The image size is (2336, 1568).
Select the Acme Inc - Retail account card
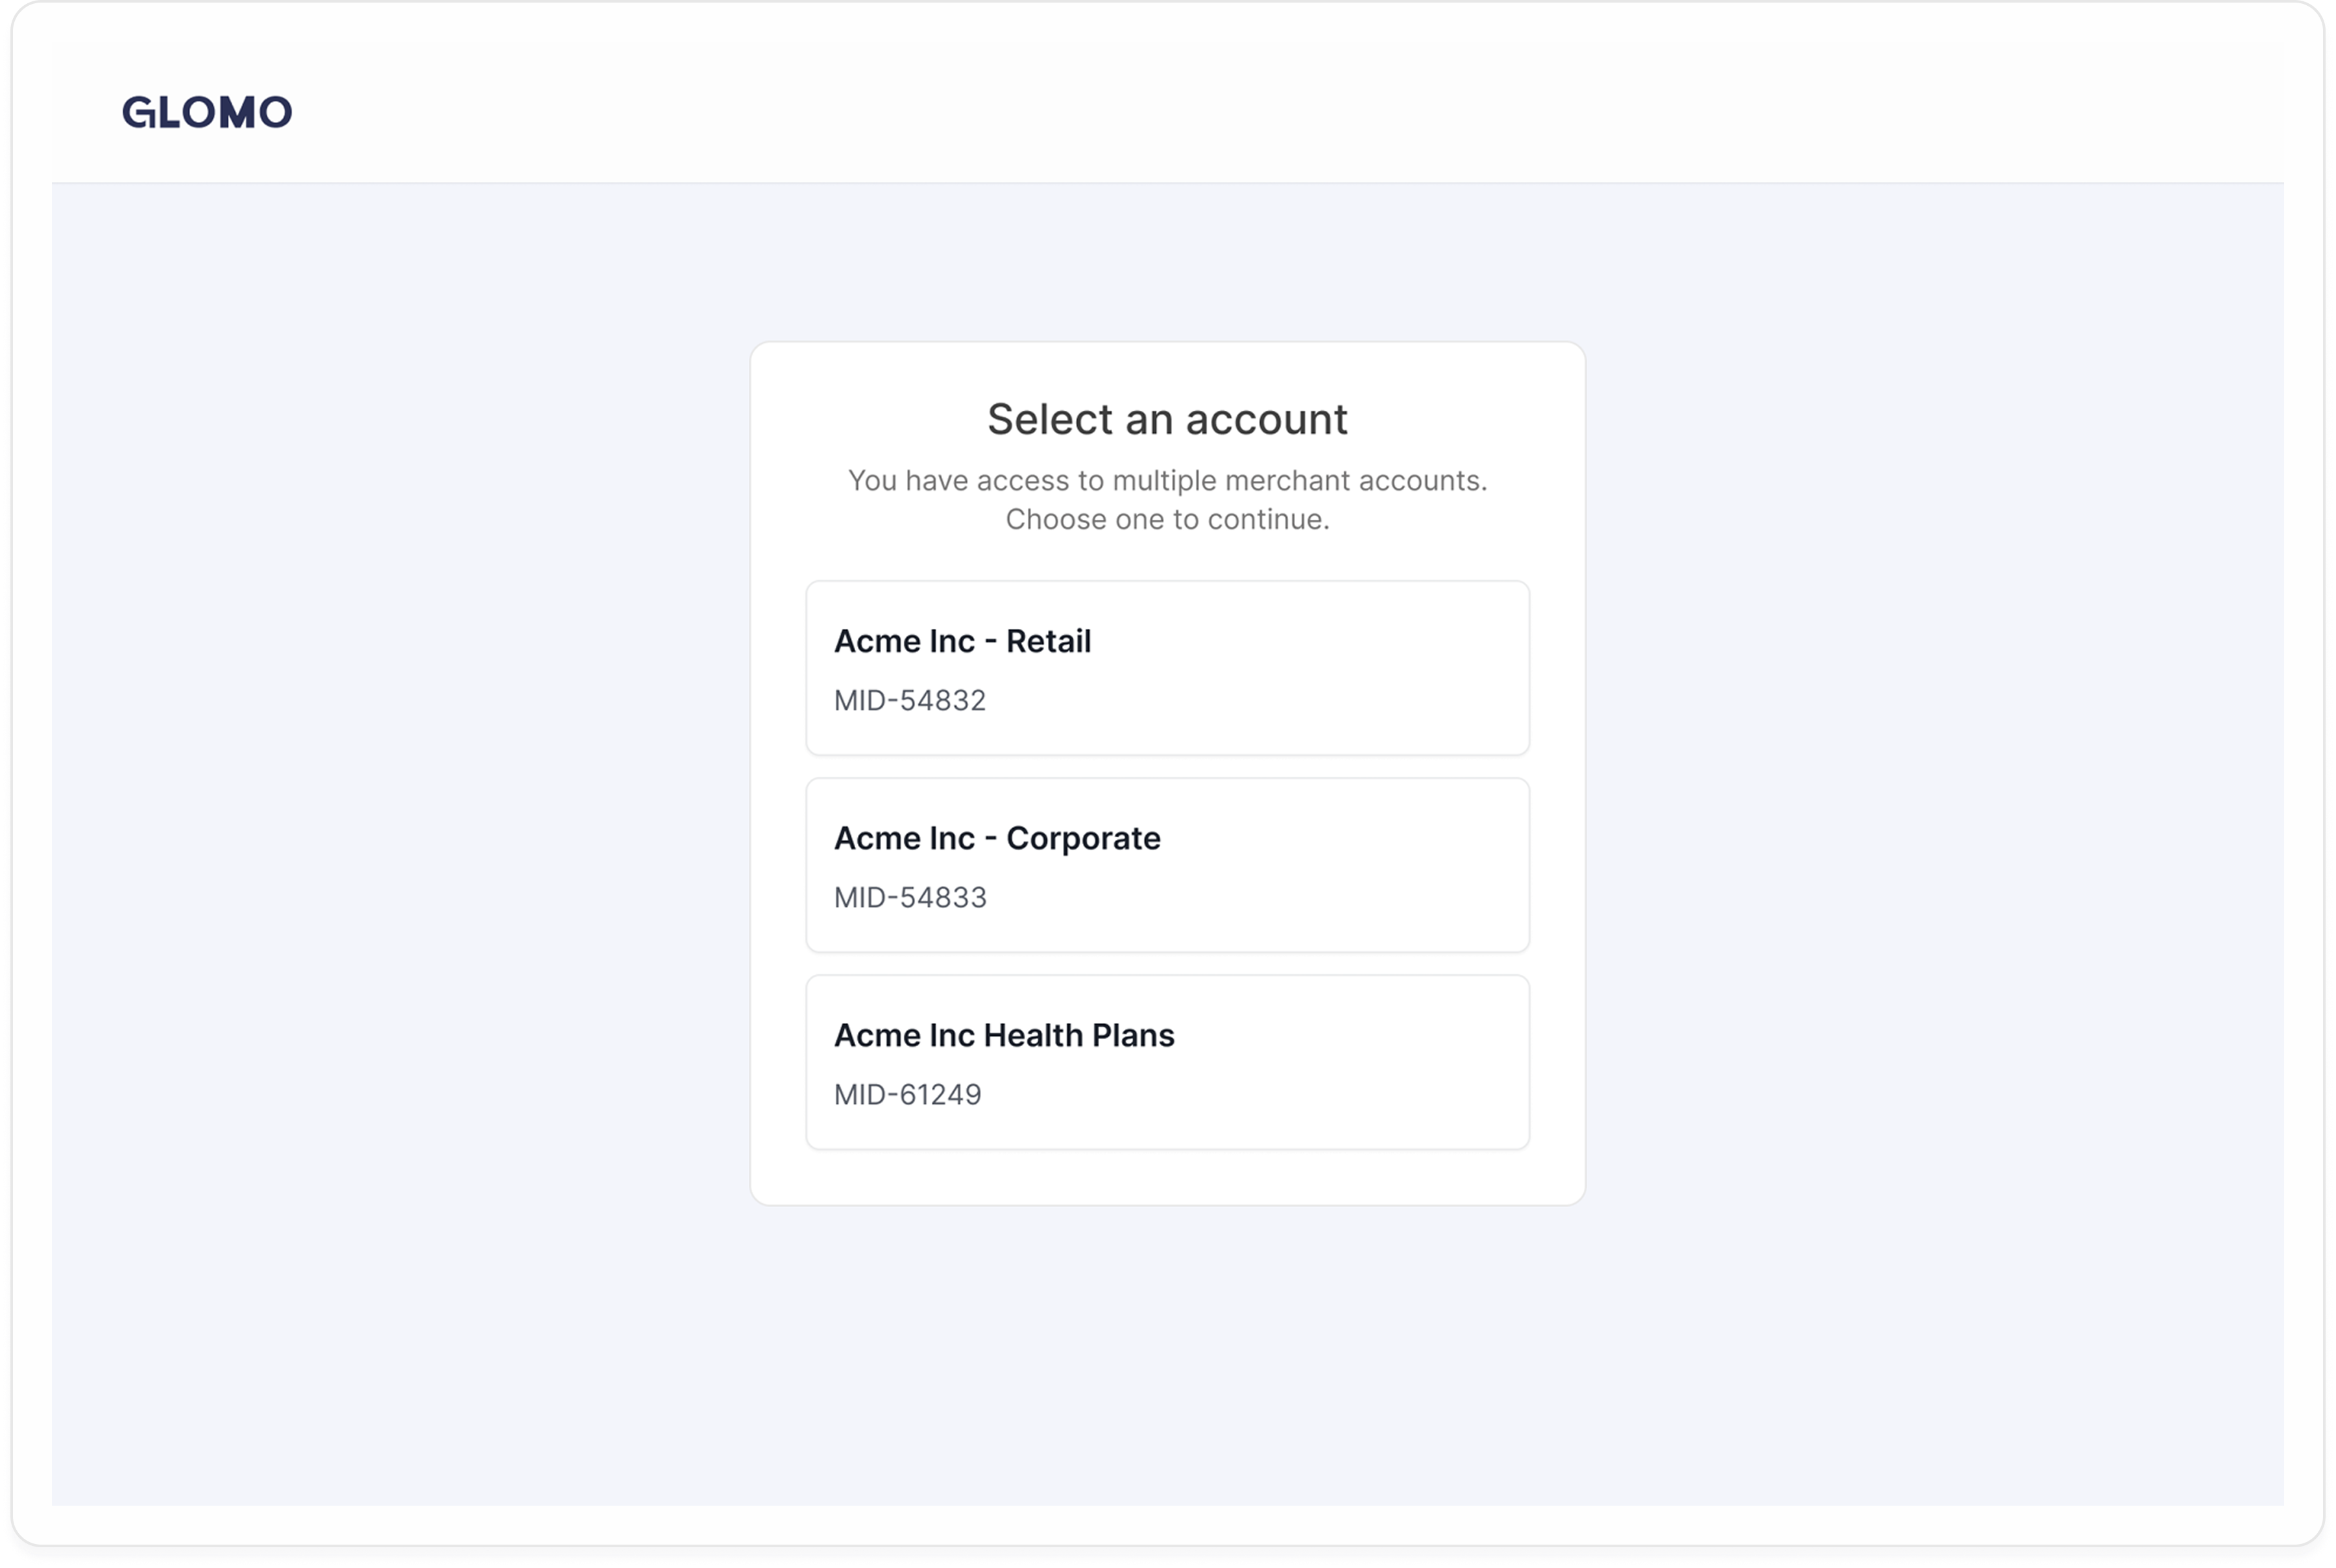click(x=1167, y=667)
